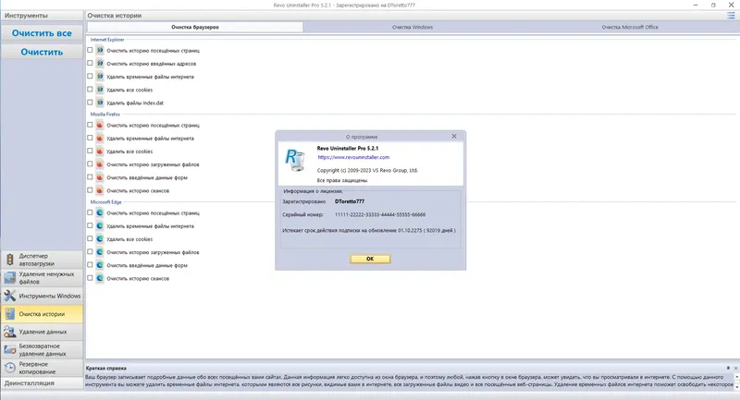Close the Краткая справка help panel
740x400 pixels.
735,368
